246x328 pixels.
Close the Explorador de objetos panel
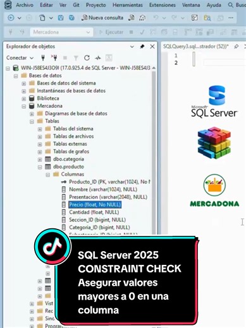tap(152, 47)
